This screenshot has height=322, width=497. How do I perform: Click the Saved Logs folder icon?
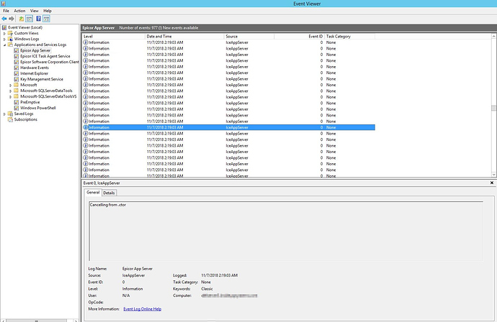10,114
